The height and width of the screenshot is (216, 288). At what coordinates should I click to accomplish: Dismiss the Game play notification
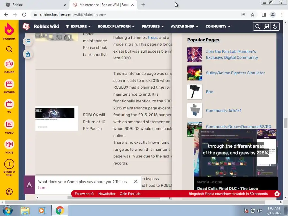[136, 181]
